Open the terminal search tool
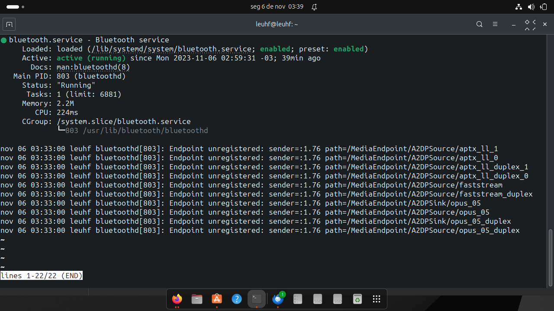The height and width of the screenshot is (311, 554). 479,24
